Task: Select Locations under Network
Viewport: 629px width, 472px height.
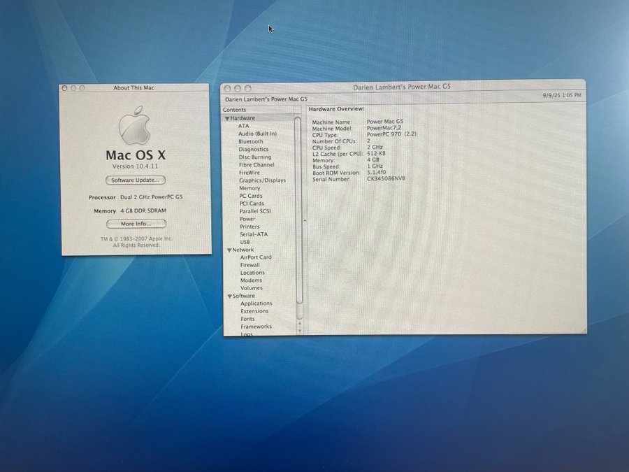Action: tap(252, 273)
